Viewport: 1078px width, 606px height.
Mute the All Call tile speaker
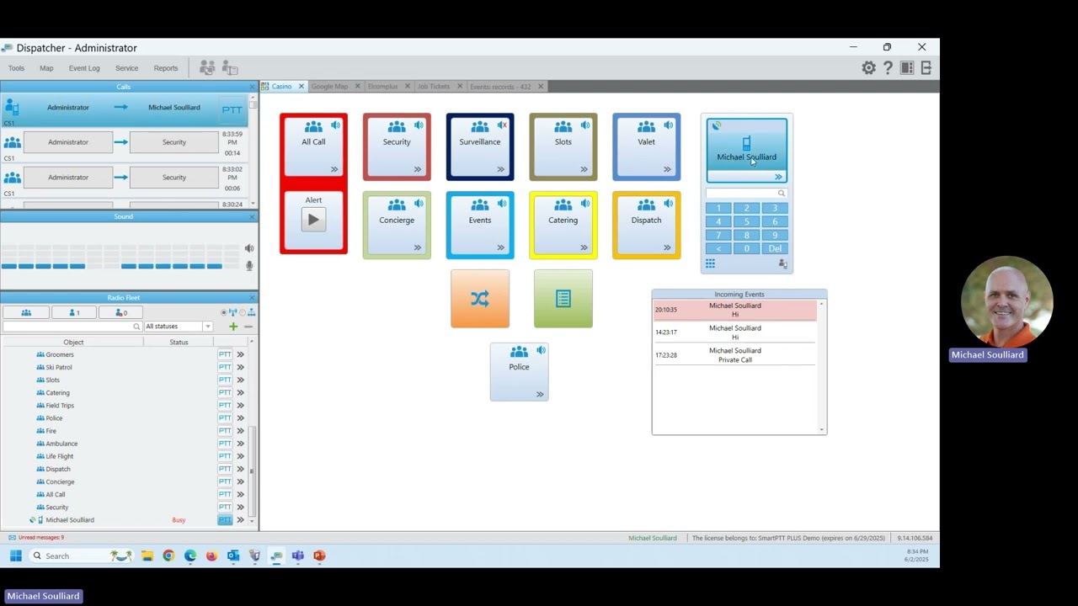click(x=335, y=125)
